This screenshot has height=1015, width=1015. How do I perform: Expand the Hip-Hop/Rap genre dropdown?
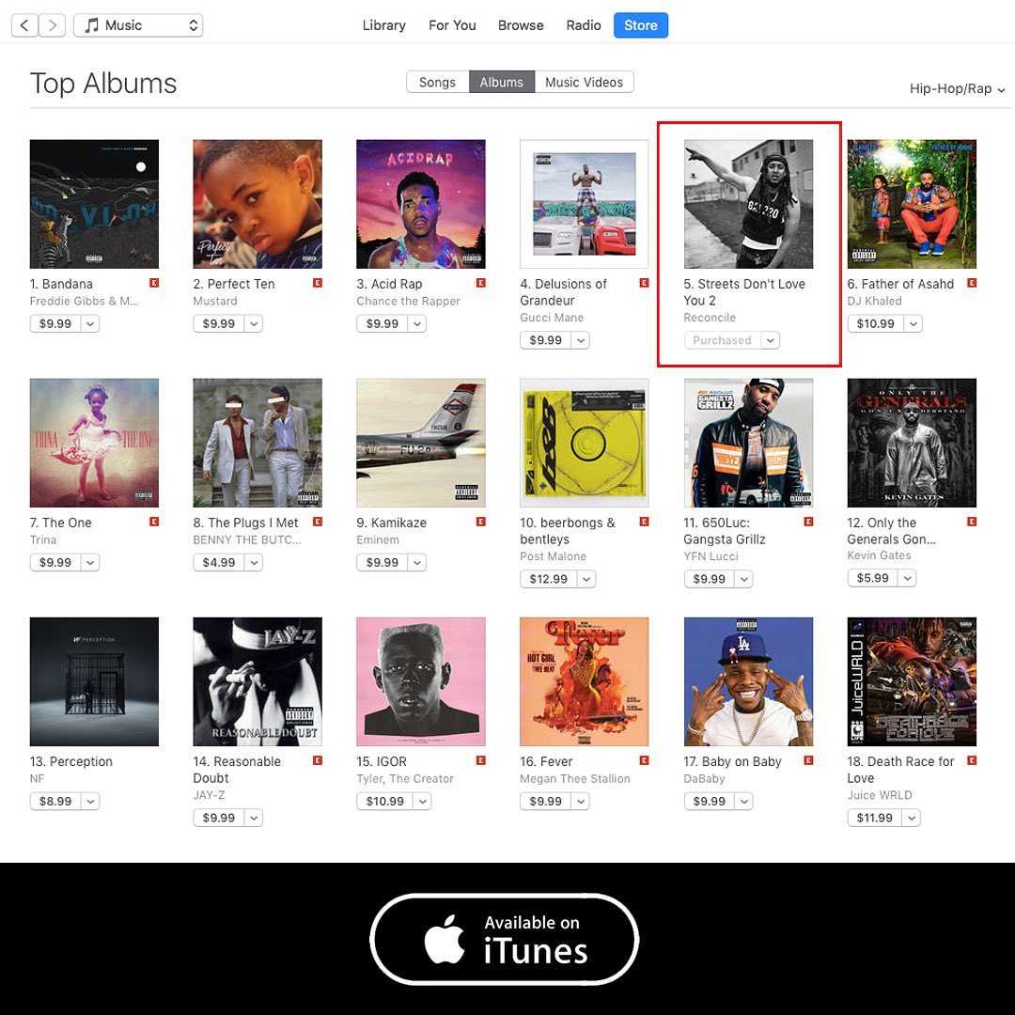coord(957,88)
